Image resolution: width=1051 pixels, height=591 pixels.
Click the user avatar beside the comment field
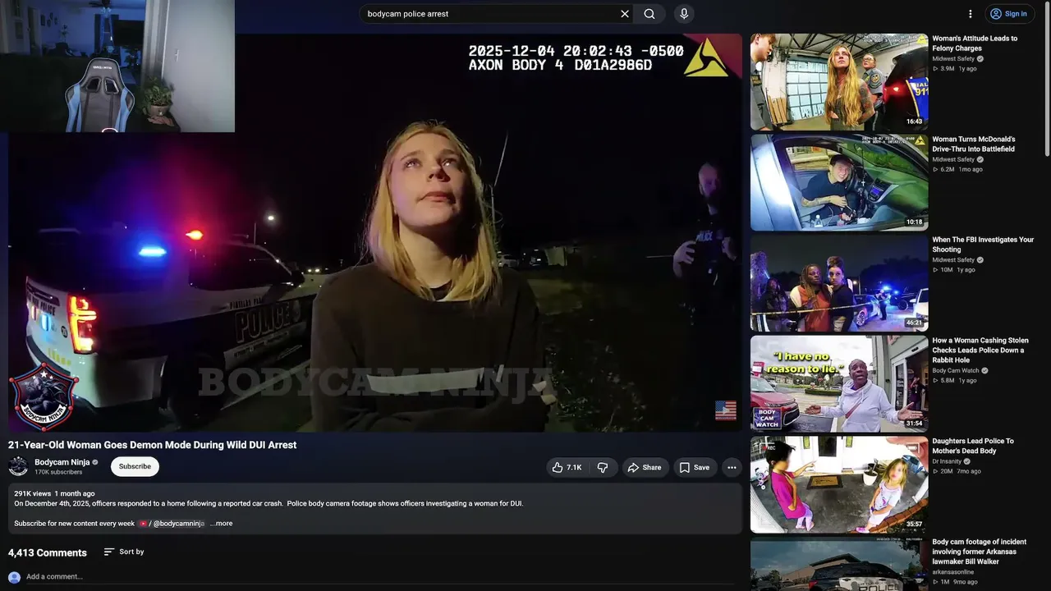(x=14, y=577)
